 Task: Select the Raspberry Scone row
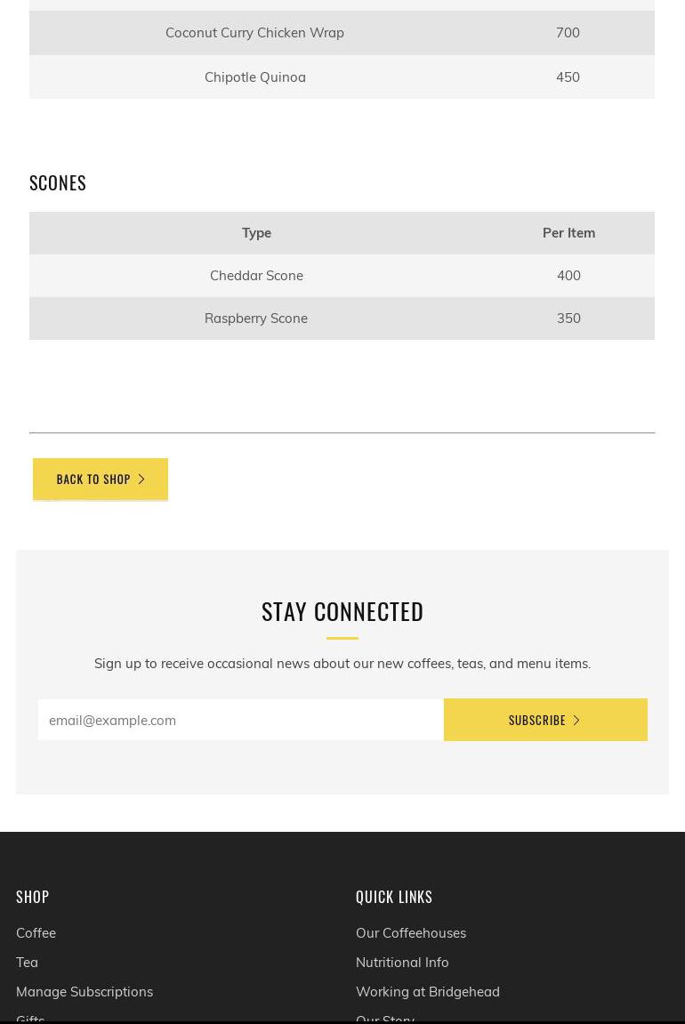tap(342, 318)
